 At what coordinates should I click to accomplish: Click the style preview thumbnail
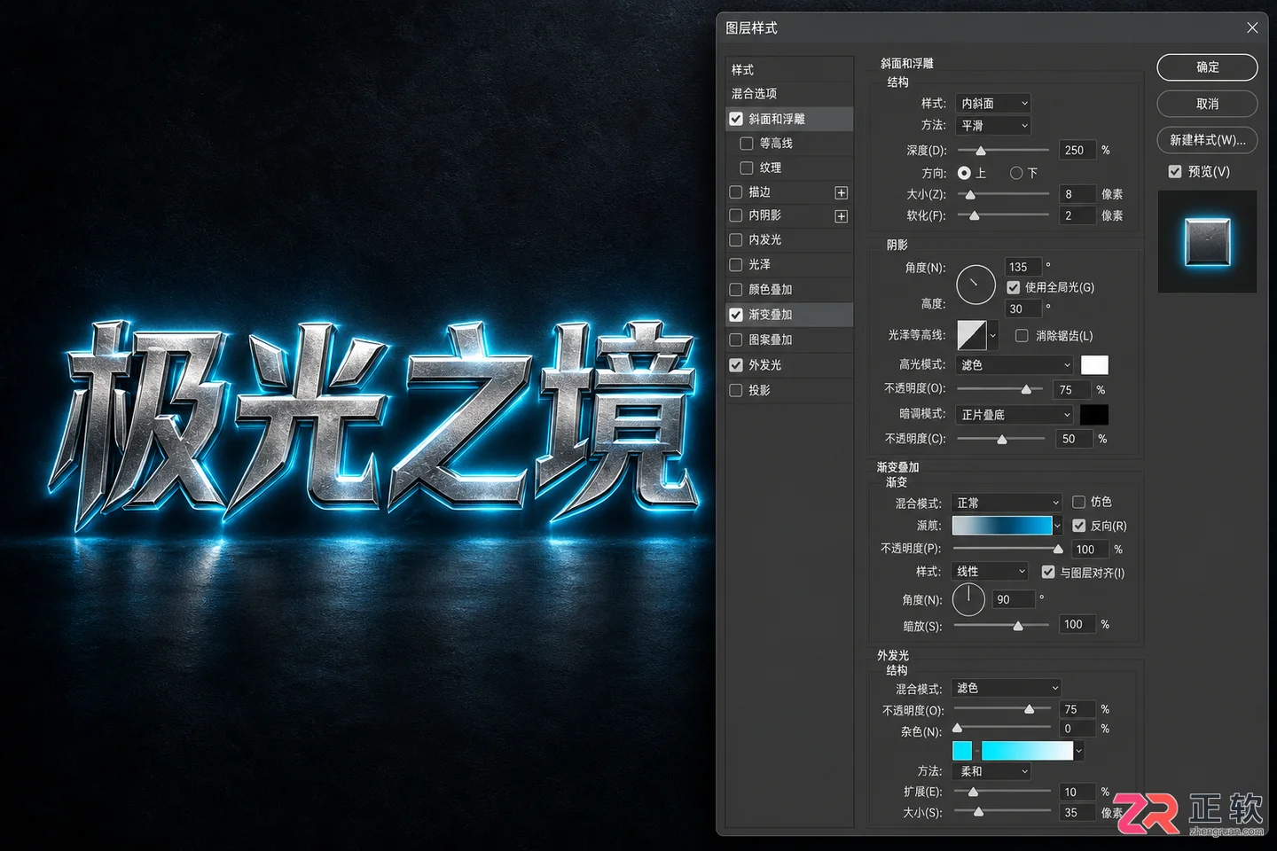click(x=1207, y=241)
